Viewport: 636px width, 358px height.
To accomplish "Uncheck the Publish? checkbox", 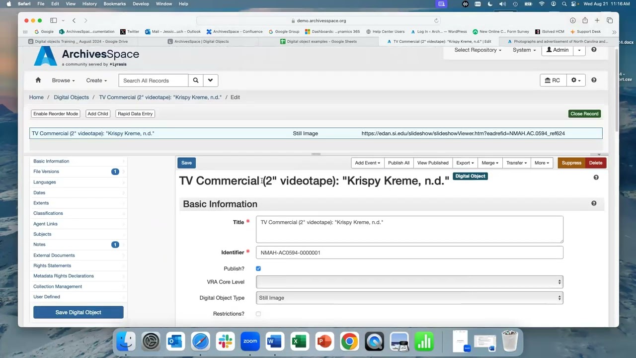I will pyautogui.click(x=258, y=268).
